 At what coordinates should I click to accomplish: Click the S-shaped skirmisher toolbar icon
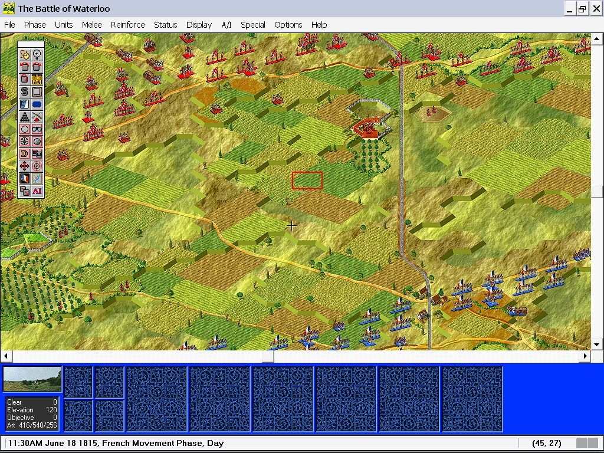25,91
